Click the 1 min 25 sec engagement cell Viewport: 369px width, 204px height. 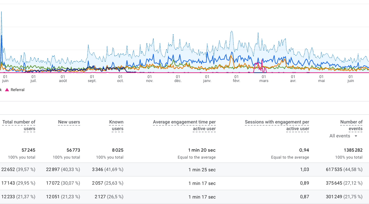click(x=202, y=170)
